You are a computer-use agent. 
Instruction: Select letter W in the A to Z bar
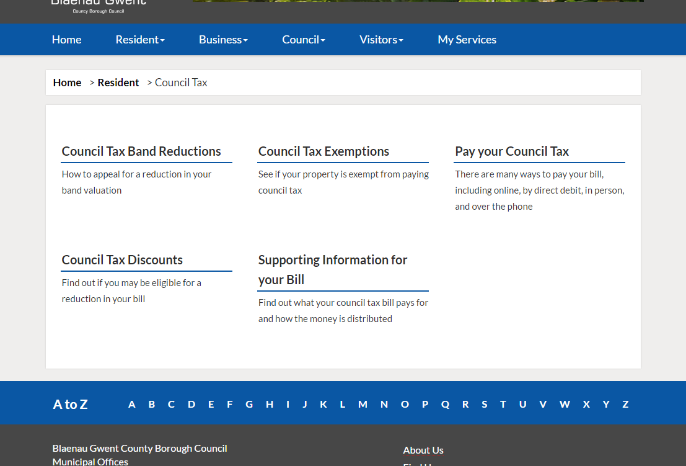pyautogui.click(x=565, y=405)
